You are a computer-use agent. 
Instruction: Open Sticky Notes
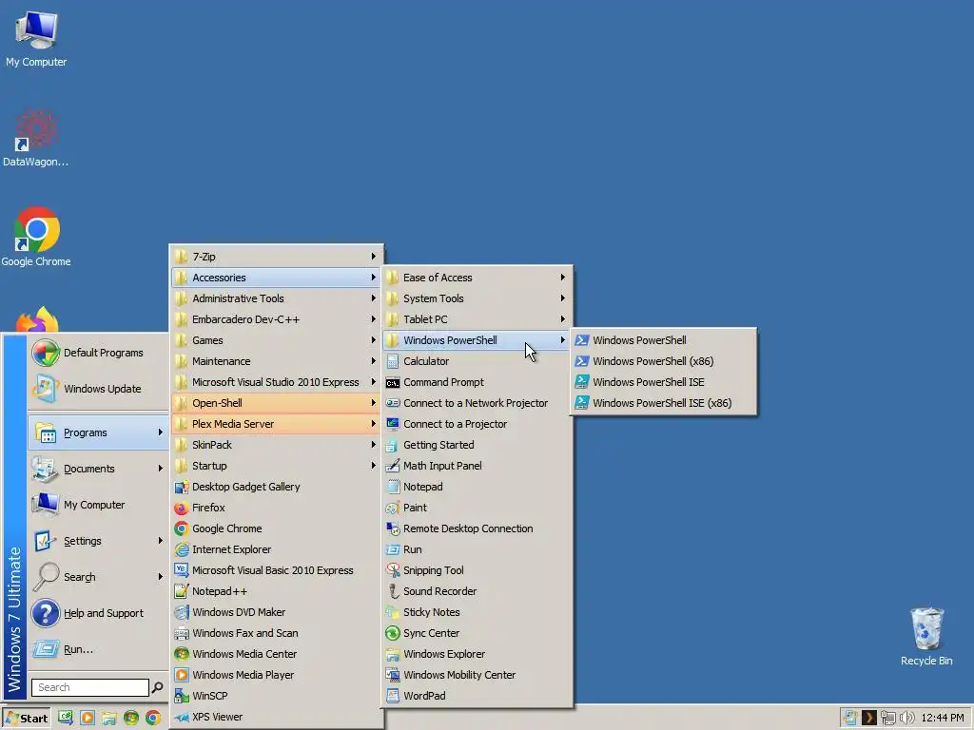click(x=477, y=612)
